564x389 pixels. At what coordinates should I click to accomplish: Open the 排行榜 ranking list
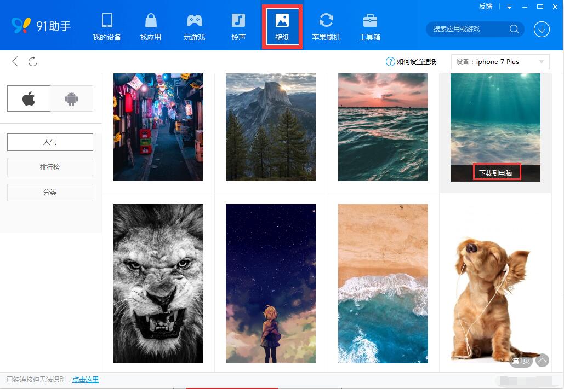(x=50, y=167)
